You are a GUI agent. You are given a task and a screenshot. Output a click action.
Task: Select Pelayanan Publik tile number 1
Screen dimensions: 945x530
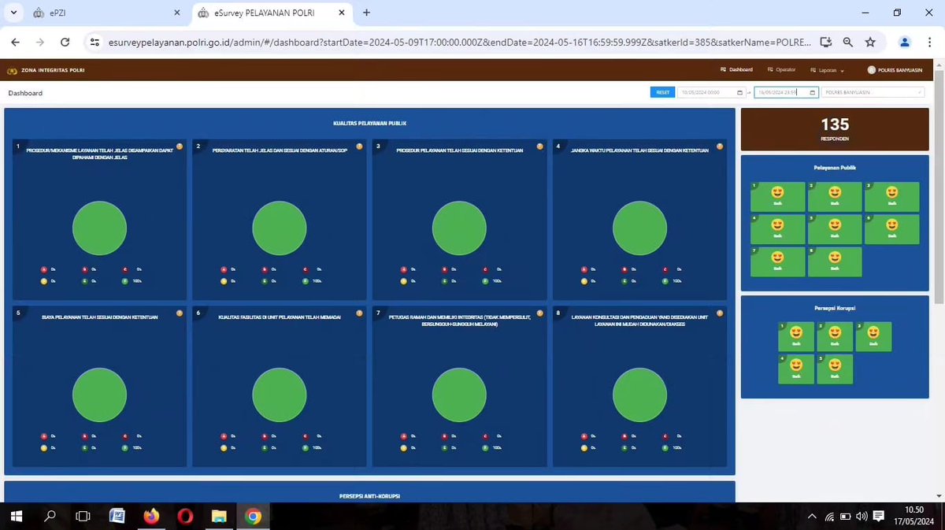pos(778,196)
